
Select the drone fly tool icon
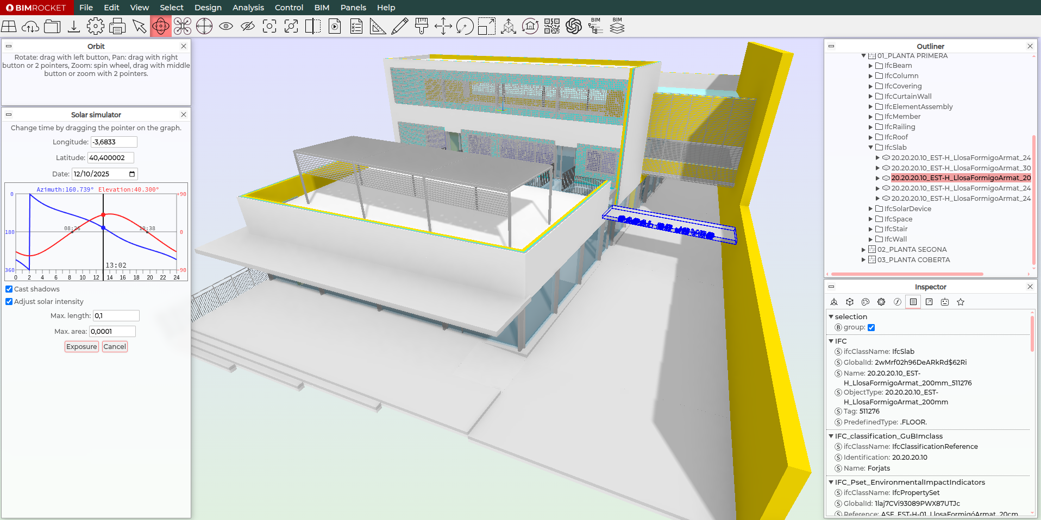pos(183,26)
